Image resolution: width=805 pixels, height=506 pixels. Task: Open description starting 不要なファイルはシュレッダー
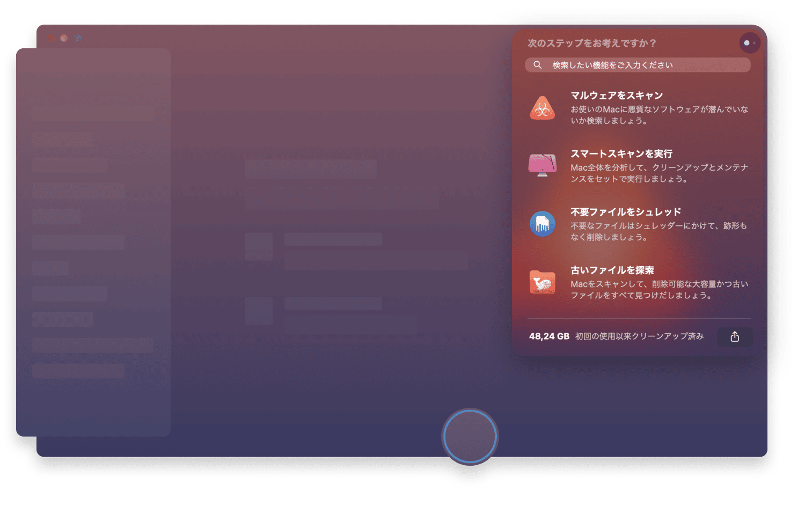(658, 231)
